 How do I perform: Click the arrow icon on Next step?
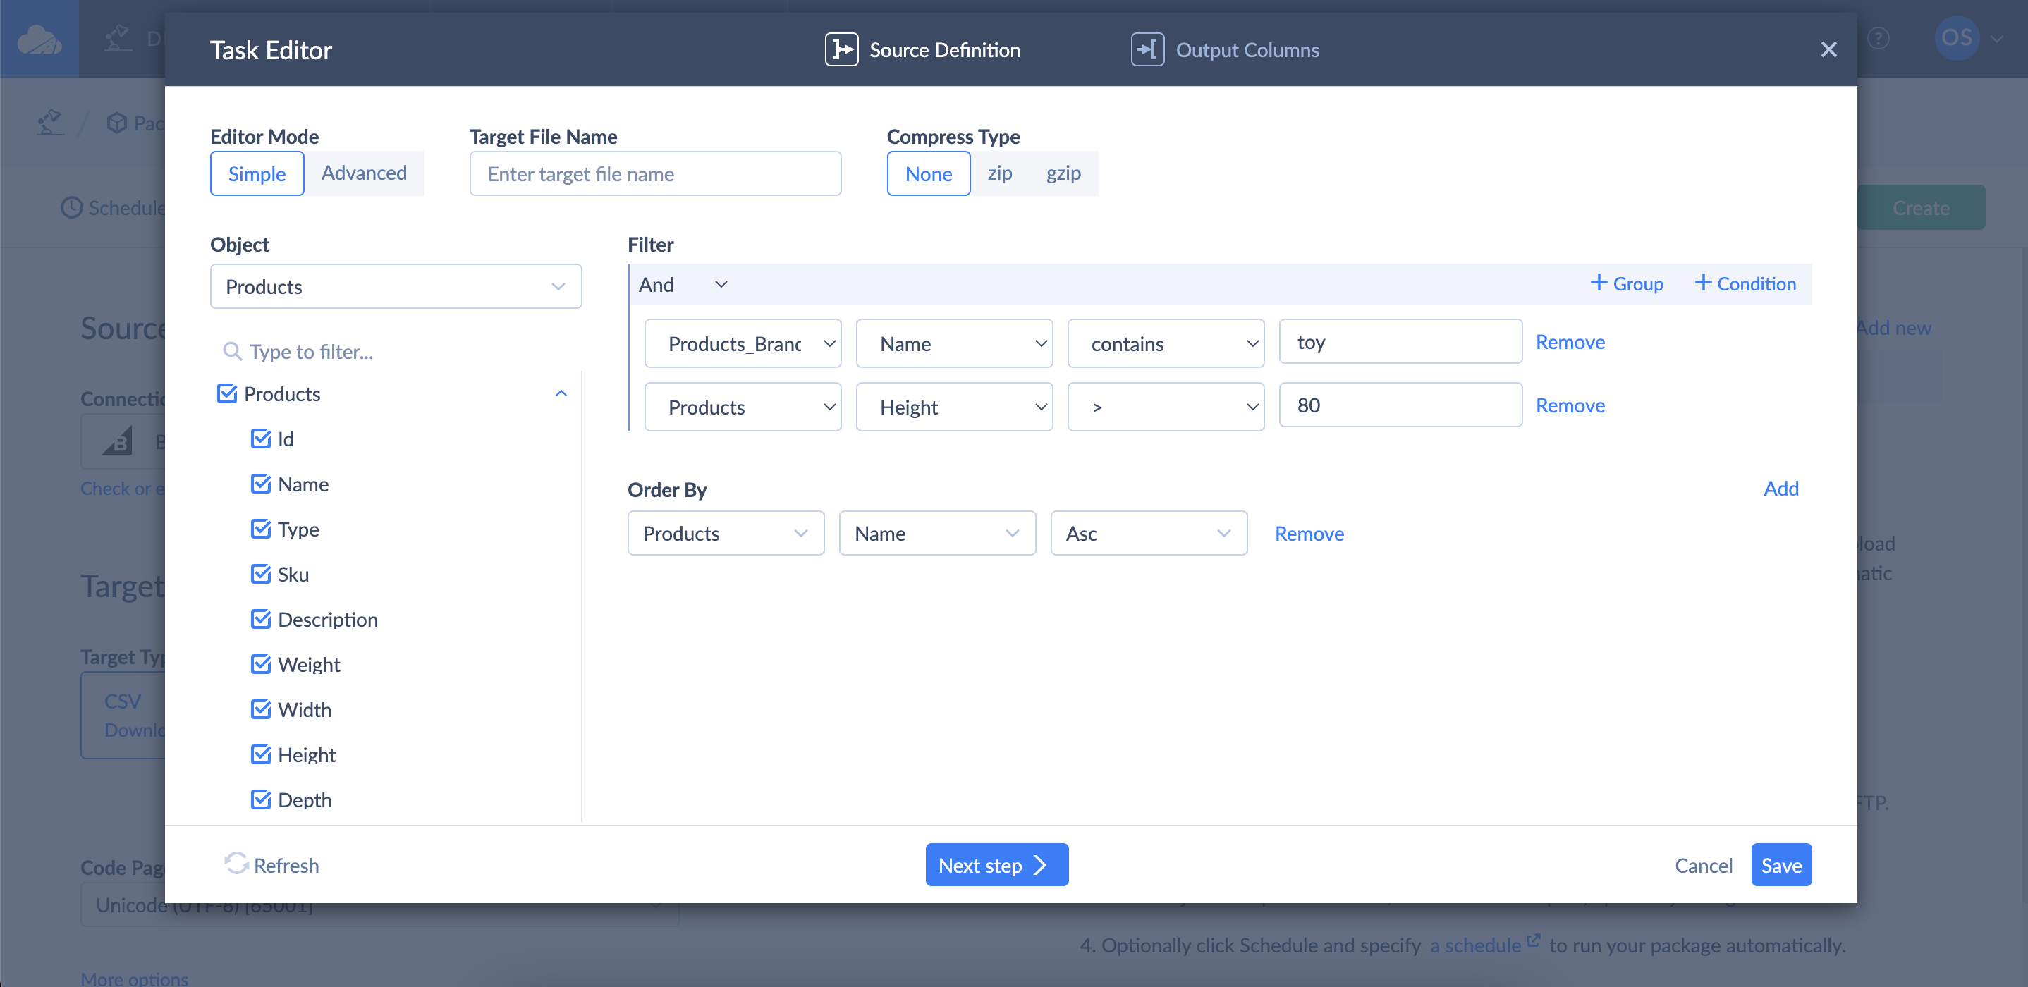[1040, 865]
